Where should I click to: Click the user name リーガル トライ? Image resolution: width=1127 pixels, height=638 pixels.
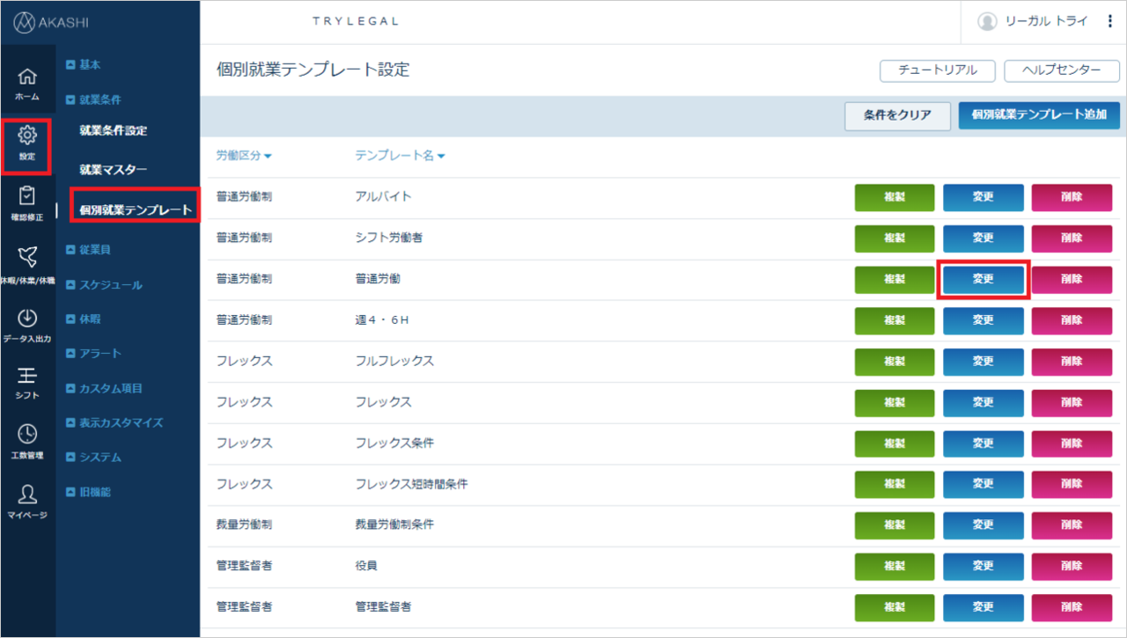coord(1046,22)
